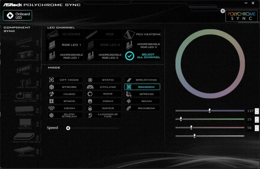Increase the blue value 127 stepper
260x169 pixels.
coord(257,110)
